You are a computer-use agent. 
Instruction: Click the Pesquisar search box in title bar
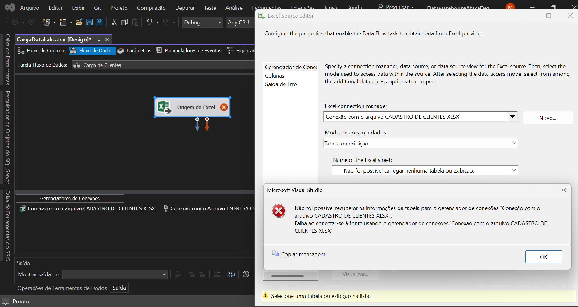click(x=396, y=7)
